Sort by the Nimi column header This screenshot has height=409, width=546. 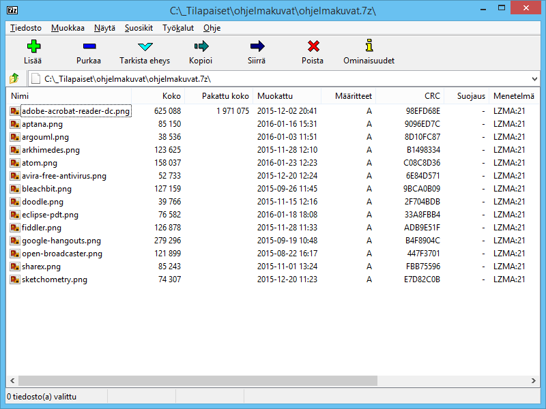coord(69,96)
